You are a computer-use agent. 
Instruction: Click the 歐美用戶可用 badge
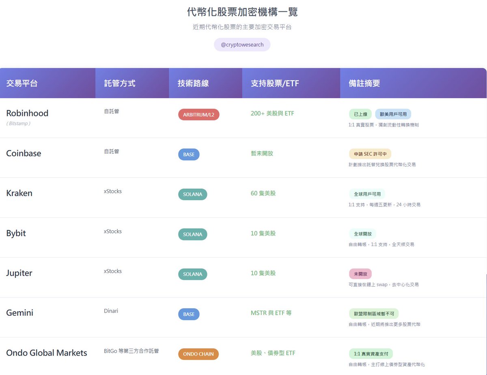point(393,114)
